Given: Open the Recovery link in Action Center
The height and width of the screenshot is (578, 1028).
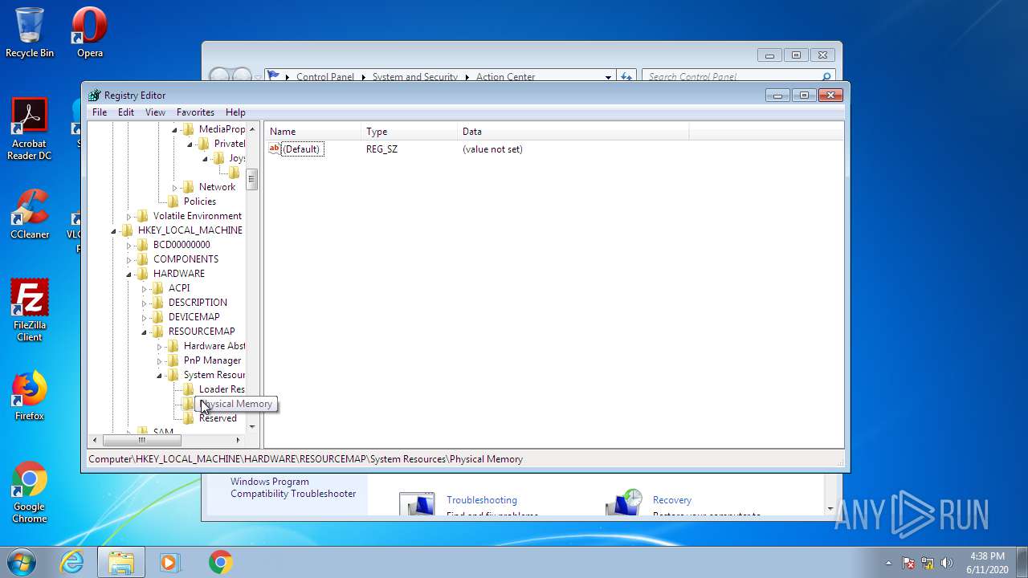Looking at the screenshot, I should 672,500.
